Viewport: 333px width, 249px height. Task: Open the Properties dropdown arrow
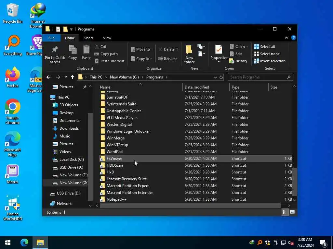[x=219, y=62]
